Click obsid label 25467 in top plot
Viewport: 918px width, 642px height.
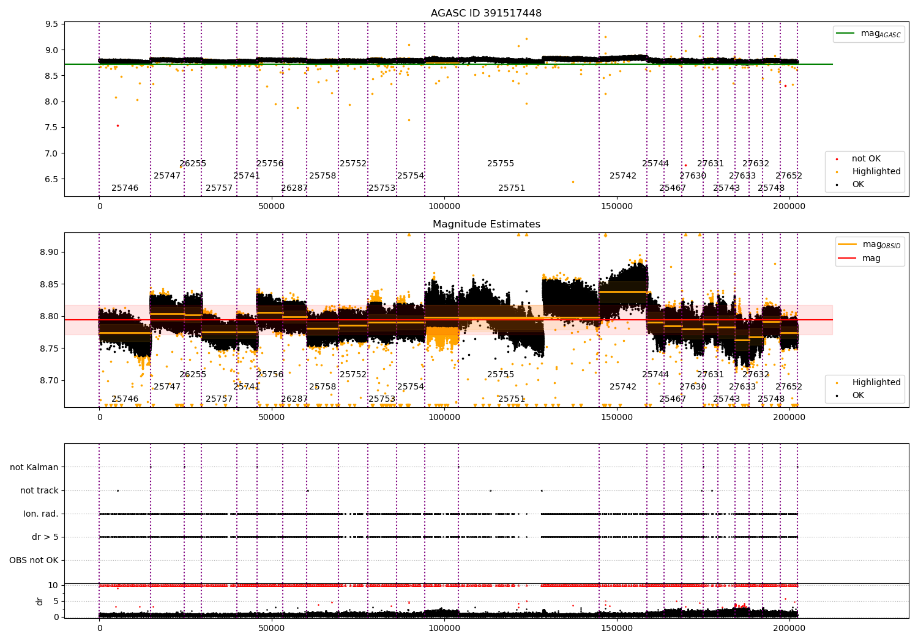673,188
